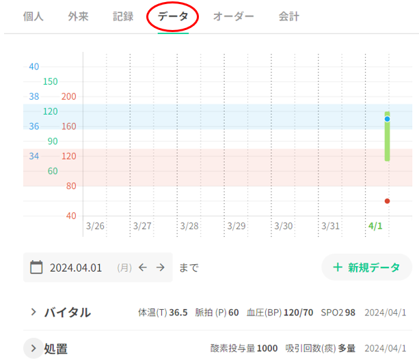
Task: Select the blue temperature dot on 4/1
Action: pos(387,119)
